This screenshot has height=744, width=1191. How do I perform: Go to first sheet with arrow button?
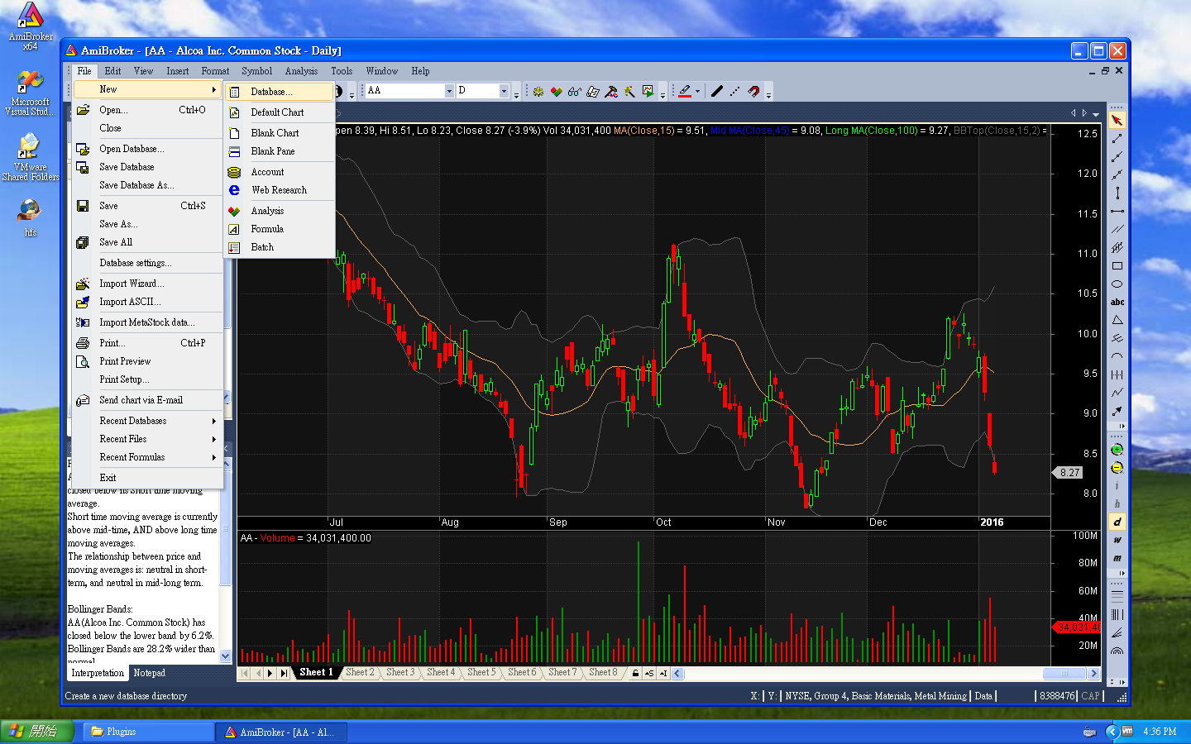244,674
